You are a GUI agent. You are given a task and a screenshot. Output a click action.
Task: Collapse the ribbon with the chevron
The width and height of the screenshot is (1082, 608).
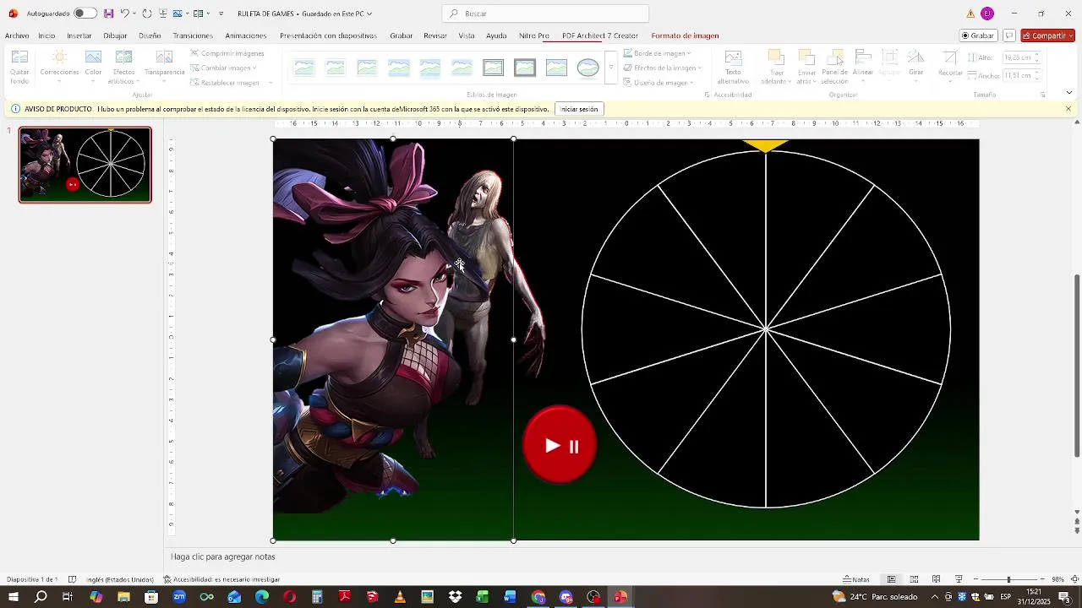(x=1069, y=93)
